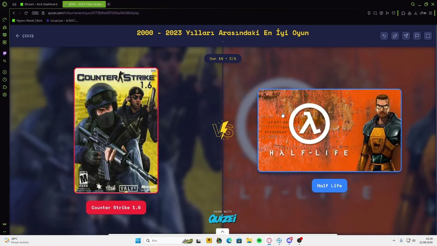Open Yayıncı Paneli | Kick bookmark
This screenshot has height=246, width=437.
(27, 20)
